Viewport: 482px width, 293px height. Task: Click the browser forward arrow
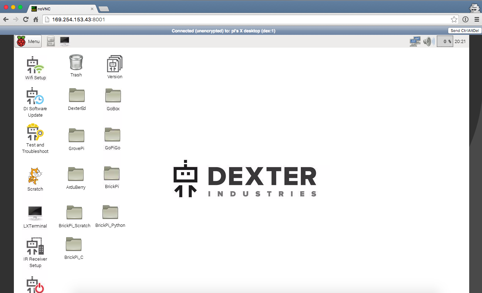coord(16,20)
